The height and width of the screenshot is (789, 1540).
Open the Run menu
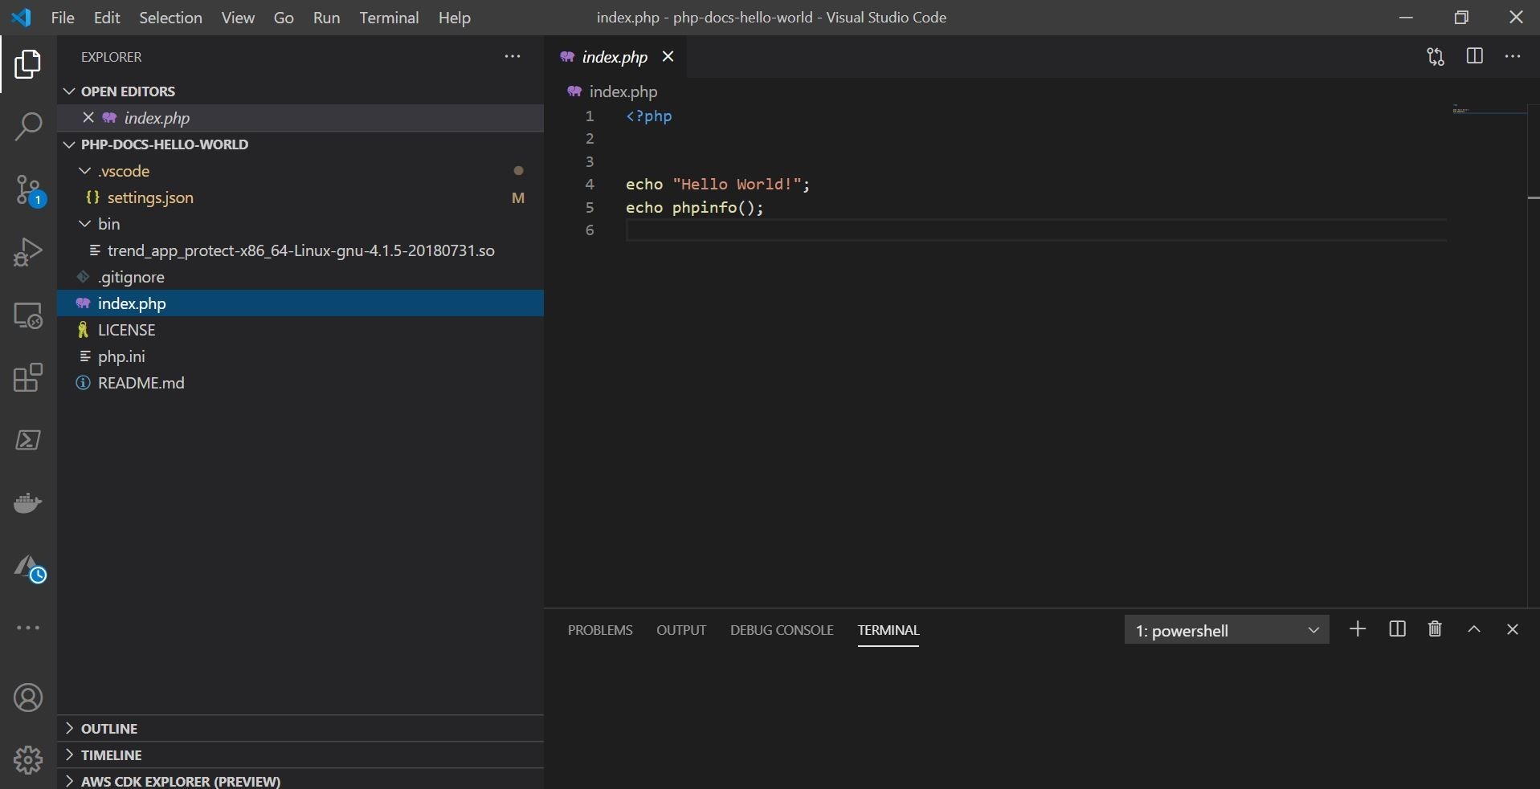coord(326,18)
